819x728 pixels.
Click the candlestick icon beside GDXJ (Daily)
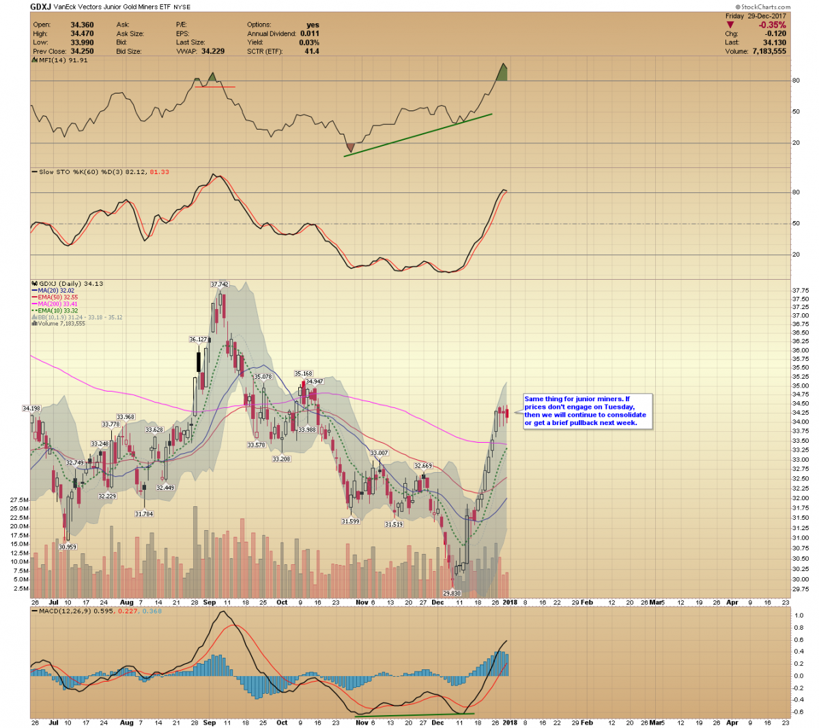34,284
